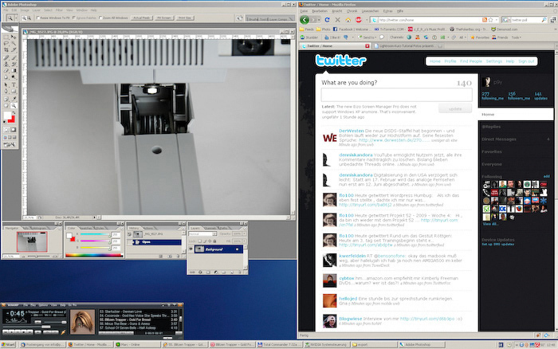Screen dimensions: 558x349
Task: Select the Pen tool in Photoshop toolbox
Action: point(6,92)
